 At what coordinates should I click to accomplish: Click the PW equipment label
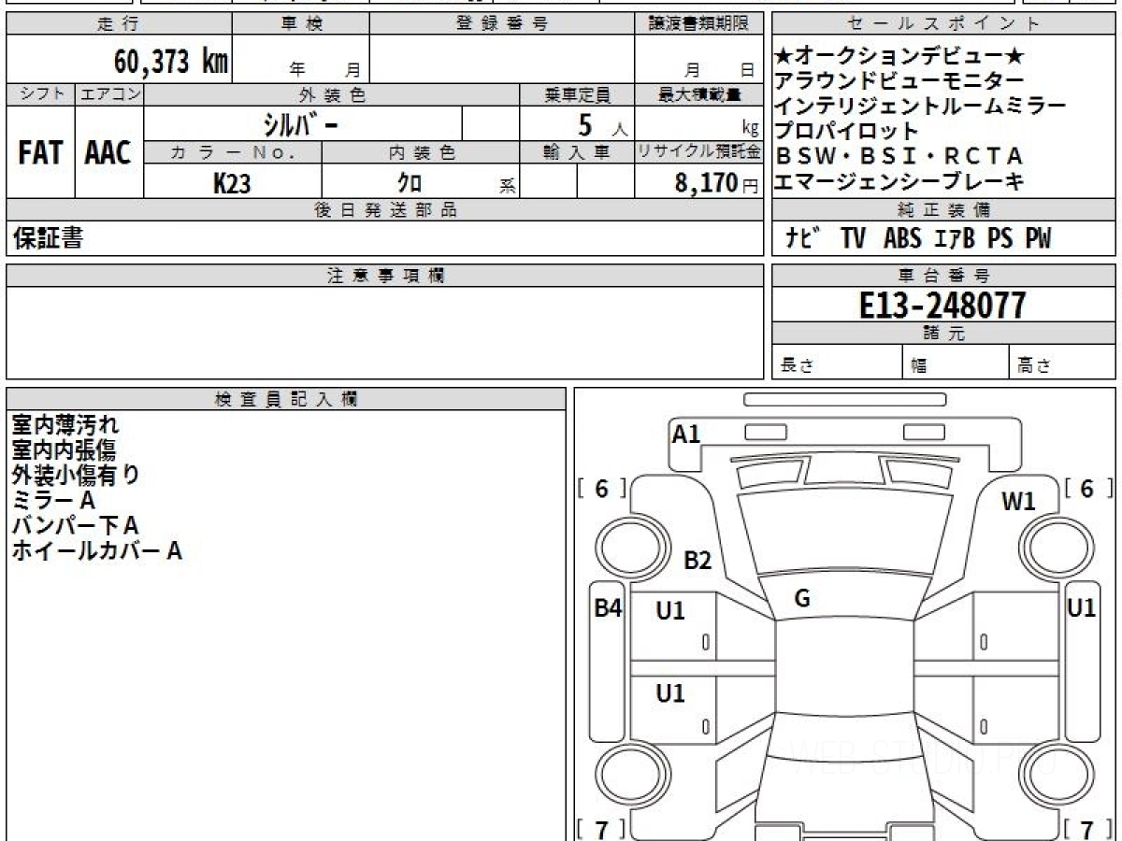pos(1038,238)
